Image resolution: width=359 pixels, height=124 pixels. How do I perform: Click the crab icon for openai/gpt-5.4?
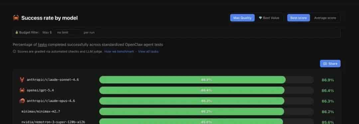[x=22, y=90]
